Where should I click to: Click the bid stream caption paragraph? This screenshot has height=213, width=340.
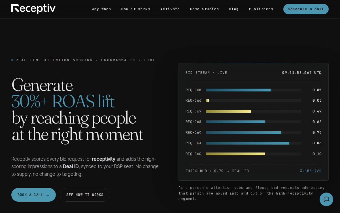coord(252,193)
